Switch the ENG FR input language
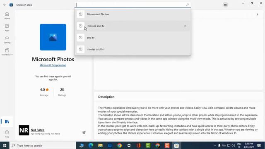Viewport: 265px width, 149px height. (x=239, y=145)
